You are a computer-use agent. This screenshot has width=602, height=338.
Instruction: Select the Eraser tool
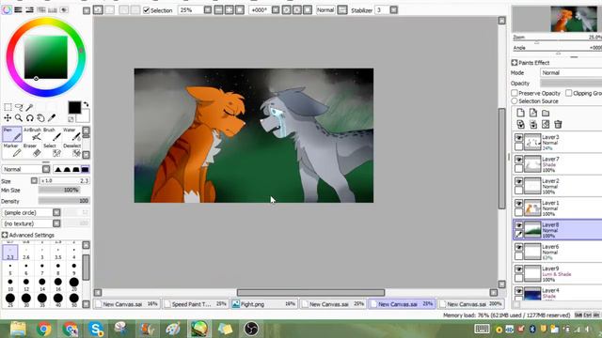pyautogui.click(x=32, y=150)
